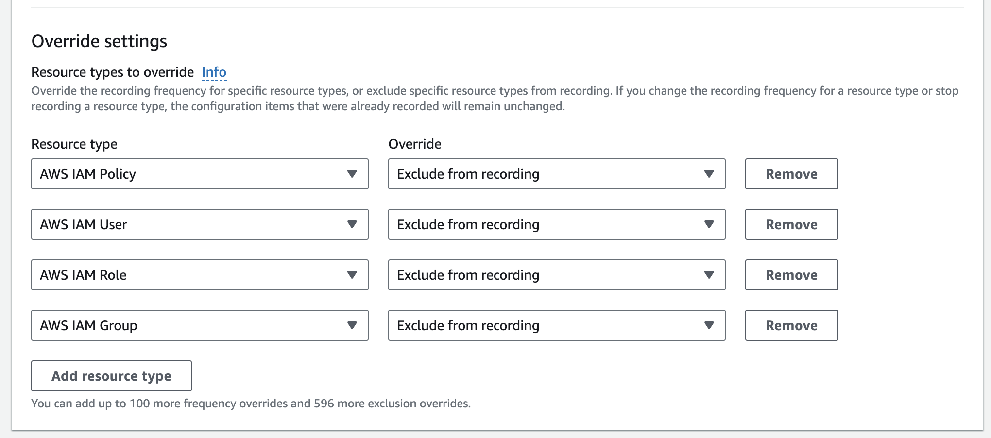The height and width of the screenshot is (438, 991).
Task: Remove the AWS IAM Policy override
Action: pyautogui.click(x=791, y=174)
